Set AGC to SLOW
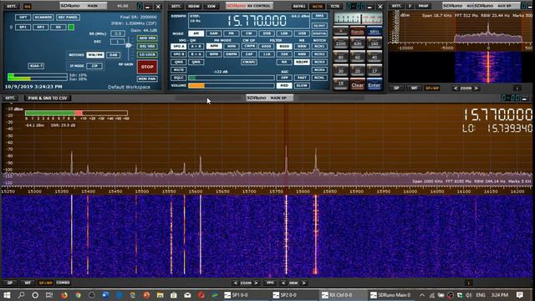Viewport: 535px width, 301px height. [302, 85]
